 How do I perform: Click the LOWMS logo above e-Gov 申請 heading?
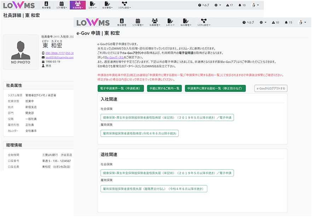pos(93,23)
